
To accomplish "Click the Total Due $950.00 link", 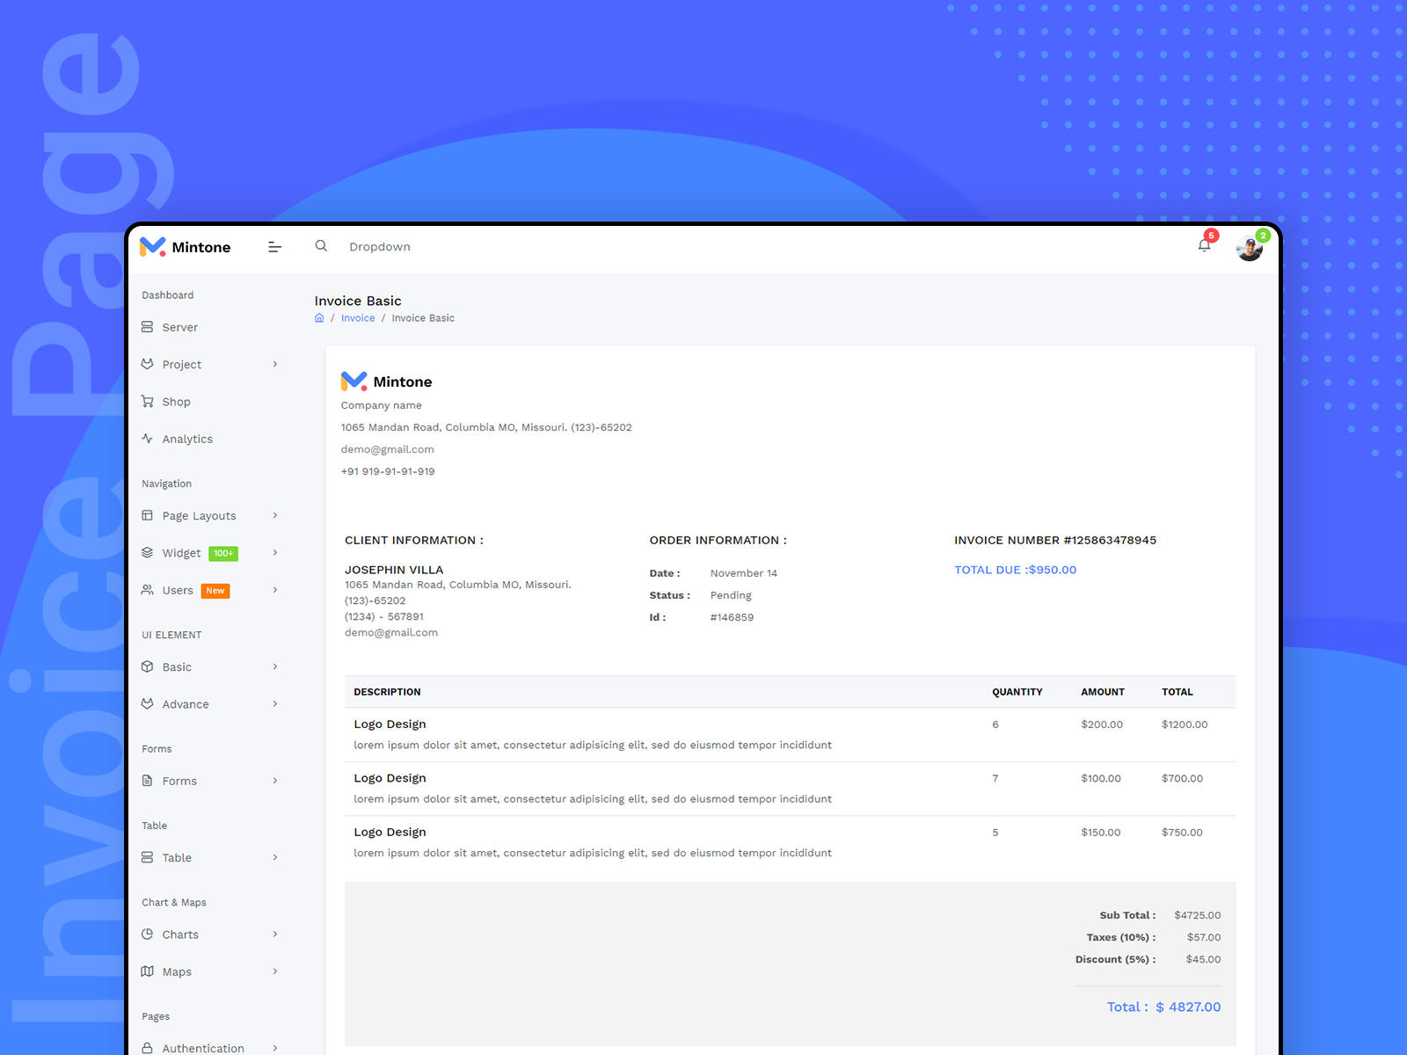I will tap(1015, 570).
